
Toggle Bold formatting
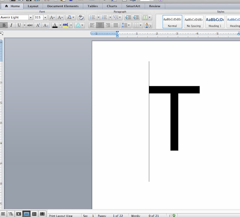(x=4, y=25)
